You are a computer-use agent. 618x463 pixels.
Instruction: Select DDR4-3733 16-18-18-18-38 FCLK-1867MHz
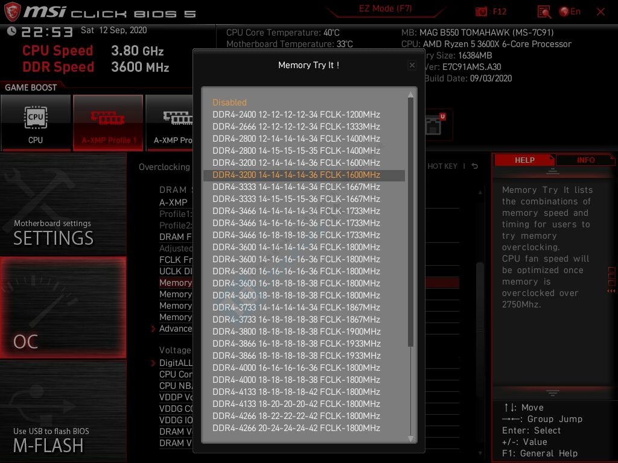pos(304,320)
